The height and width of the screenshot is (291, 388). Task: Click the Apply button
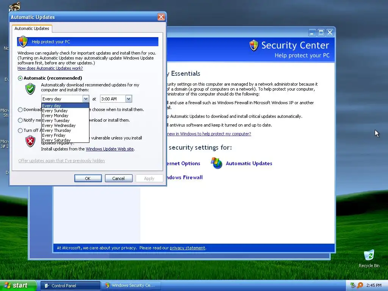click(149, 178)
